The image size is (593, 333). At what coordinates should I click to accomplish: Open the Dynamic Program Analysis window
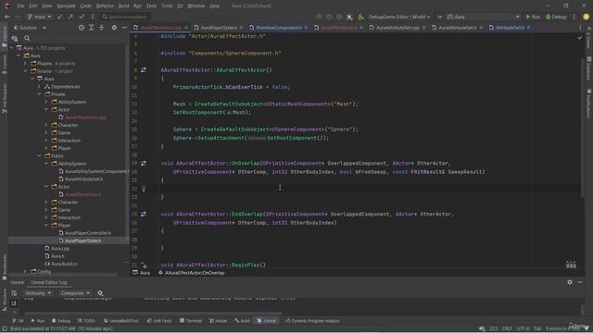pyautogui.click(x=312, y=321)
